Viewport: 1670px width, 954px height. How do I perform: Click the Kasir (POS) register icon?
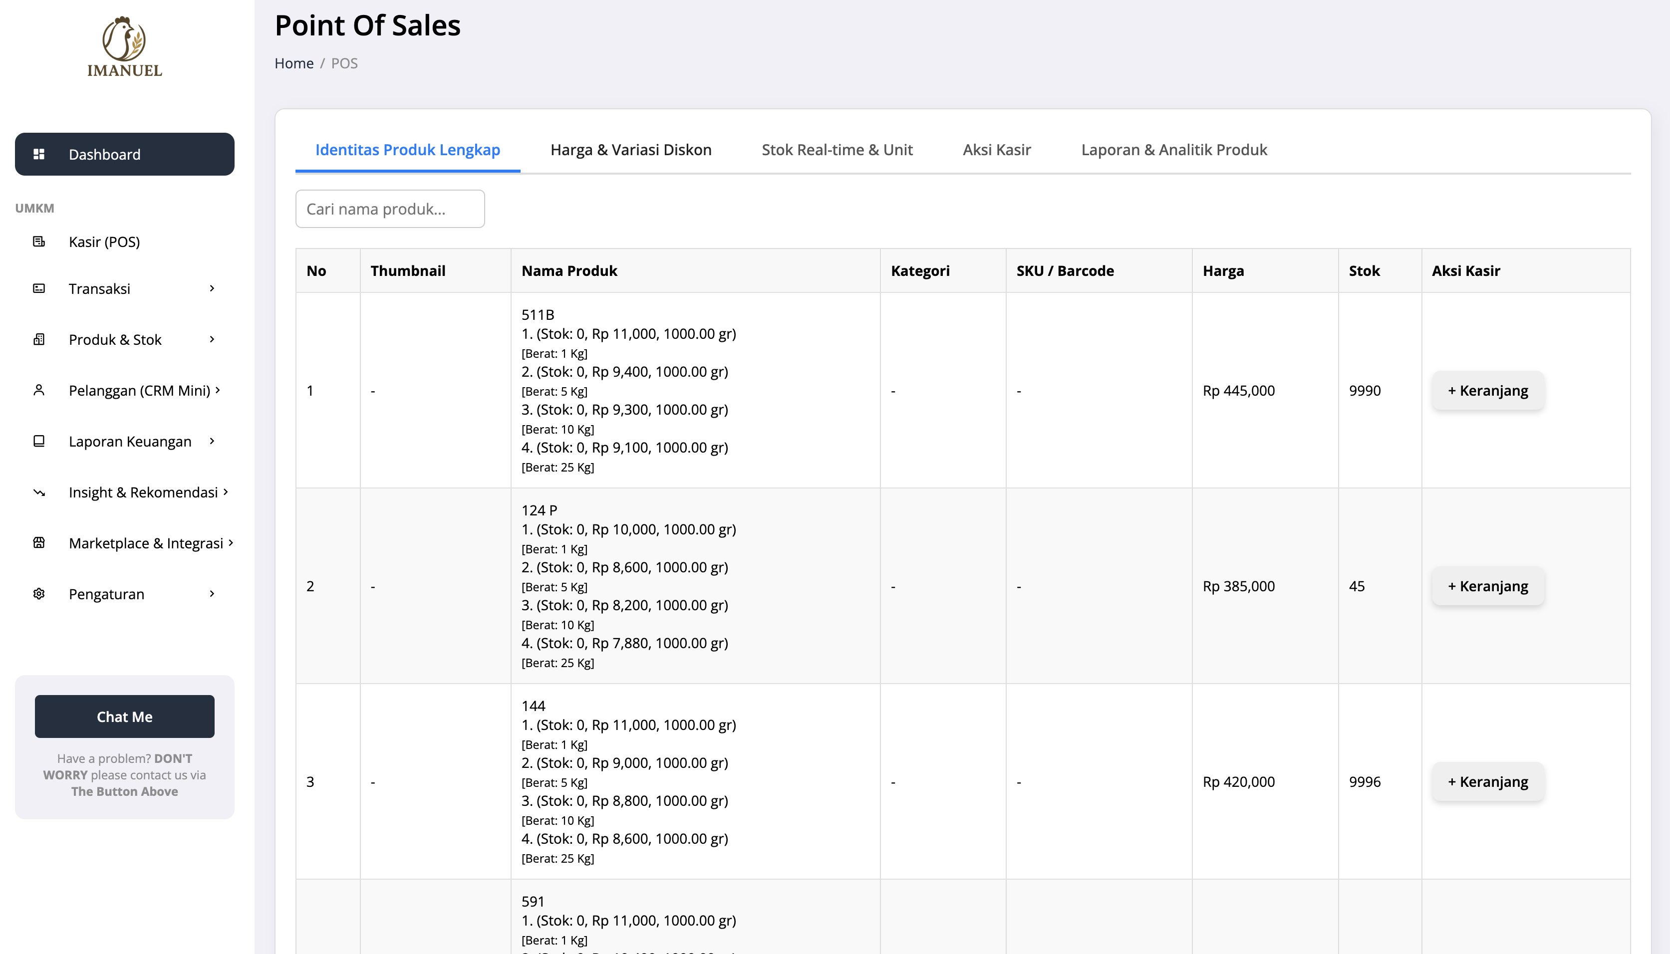tap(39, 242)
